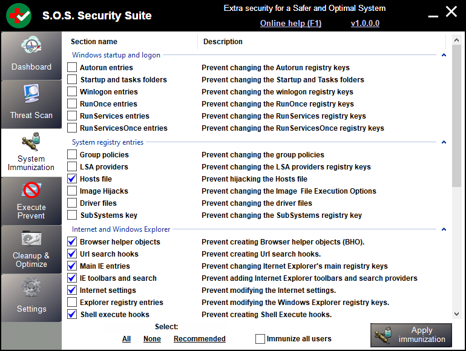Click 'Prevent changing the group policies' description
The height and width of the screenshot is (351, 466).
(x=263, y=154)
